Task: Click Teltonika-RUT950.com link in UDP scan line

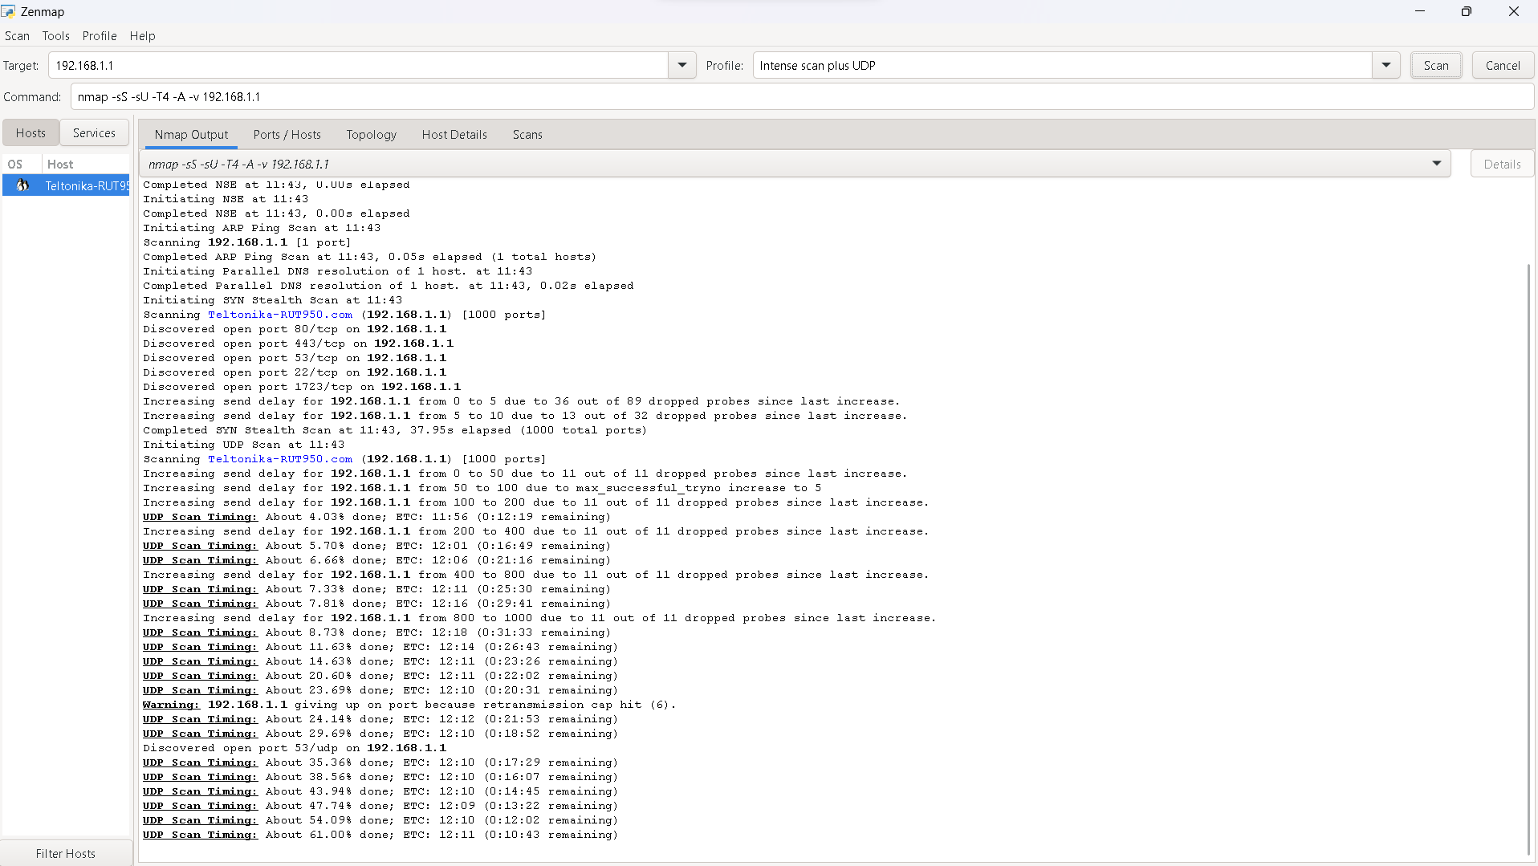Action: tap(280, 459)
